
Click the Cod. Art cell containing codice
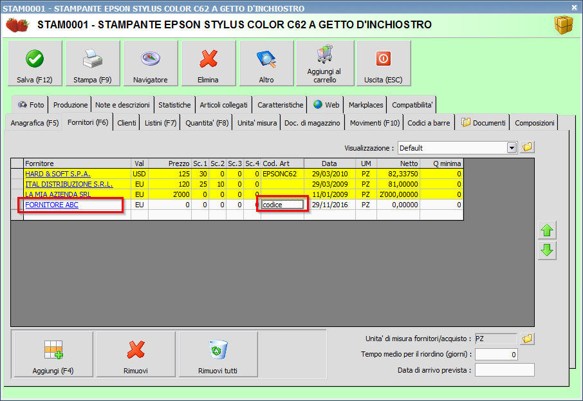[282, 205]
